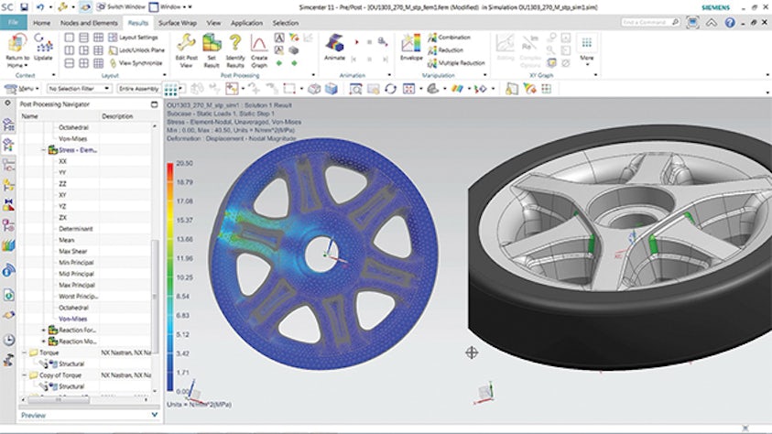The width and height of the screenshot is (772, 434).
Task: Select Determinant stress result
Action: 75,229
